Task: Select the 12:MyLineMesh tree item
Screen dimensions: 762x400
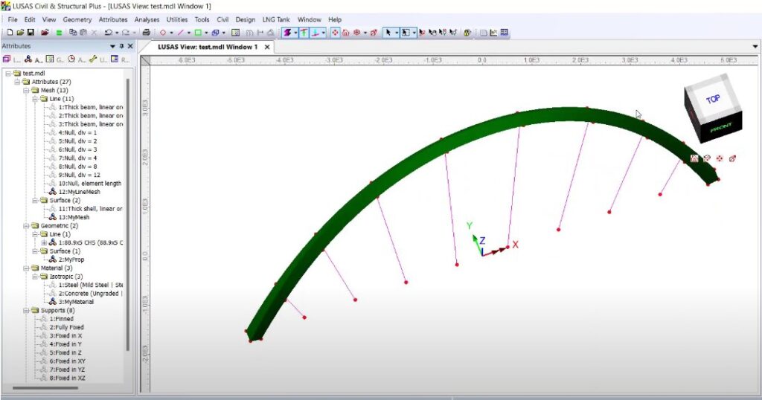Action: [77, 191]
